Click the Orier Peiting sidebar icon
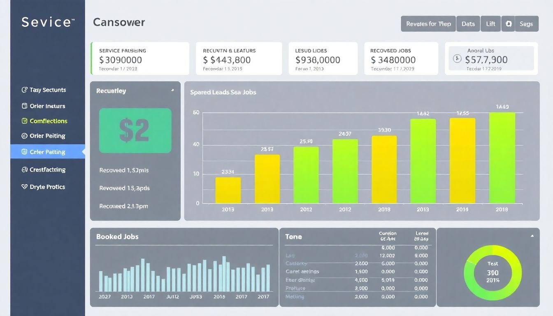This screenshot has width=553, height=316. click(x=24, y=136)
